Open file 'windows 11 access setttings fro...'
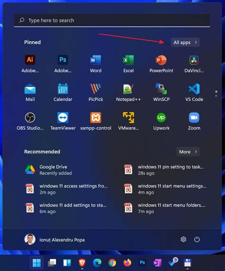Viewport: 225px width, 271px height. [x=66, y=189]
